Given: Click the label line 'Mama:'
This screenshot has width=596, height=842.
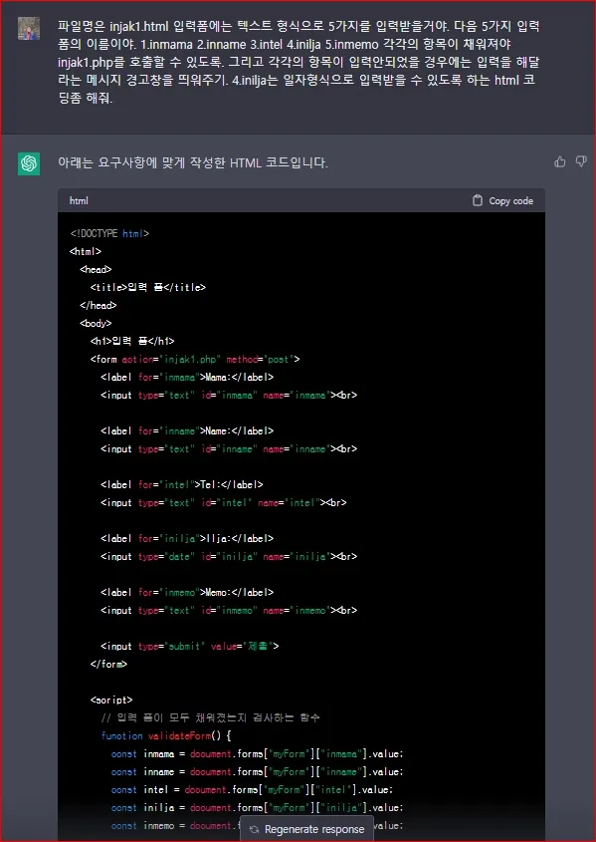Looking at the screenshot, I should pos(187,377).
